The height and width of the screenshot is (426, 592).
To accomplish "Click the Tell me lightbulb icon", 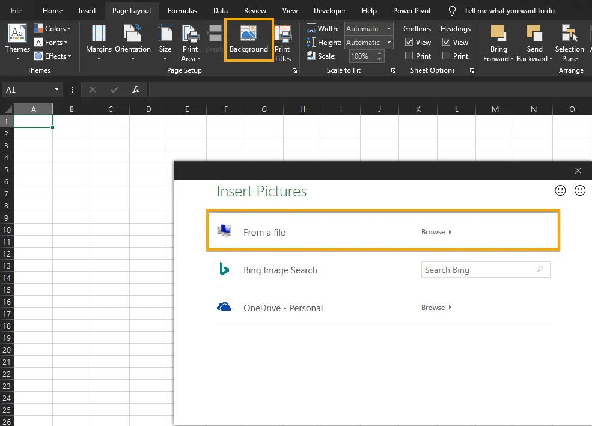I will pyautogui.click(x=452, y=11).
